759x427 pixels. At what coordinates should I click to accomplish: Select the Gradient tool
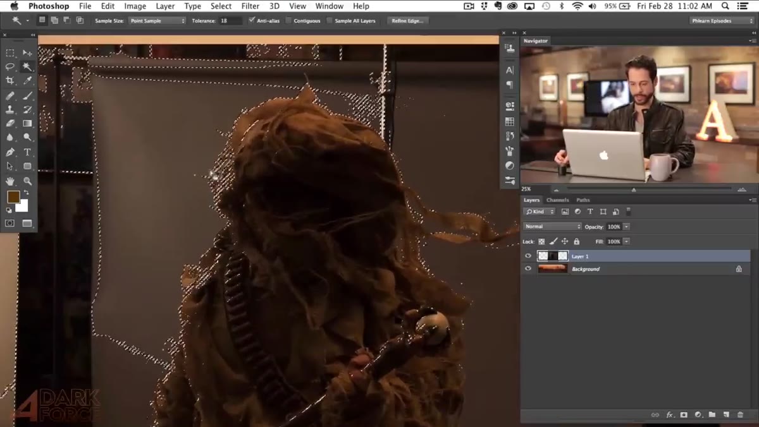tap(27, 124)
